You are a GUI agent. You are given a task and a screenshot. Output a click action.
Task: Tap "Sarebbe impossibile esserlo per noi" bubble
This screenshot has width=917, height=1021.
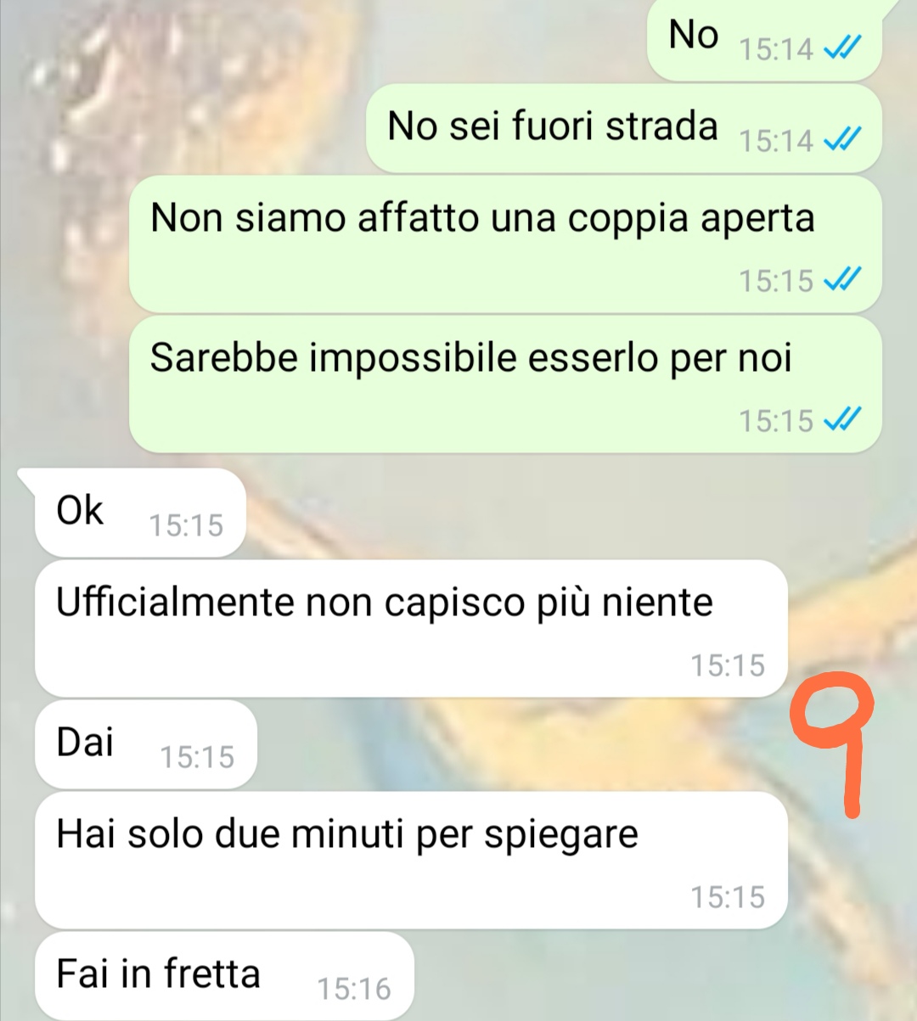(x=505, y=384)
